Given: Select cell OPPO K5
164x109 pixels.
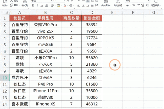Looking at the screenshot, I should 45,38.
